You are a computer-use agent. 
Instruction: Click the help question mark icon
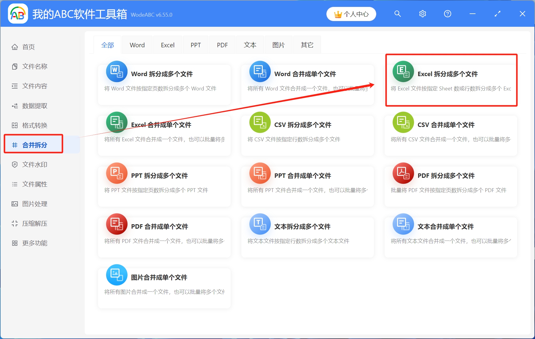coord(447,14)
